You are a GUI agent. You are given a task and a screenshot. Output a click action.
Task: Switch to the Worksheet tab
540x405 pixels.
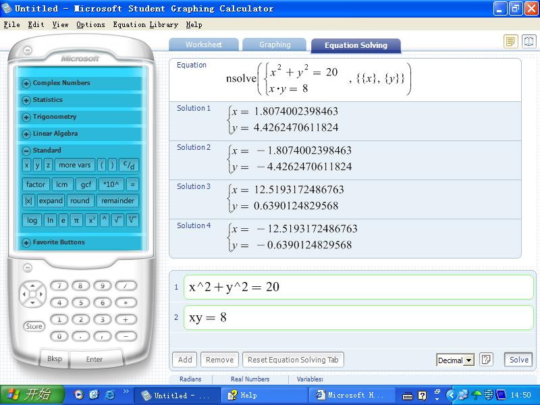204,45
